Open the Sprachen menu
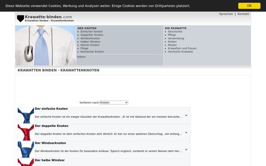266x166 pixels. tap(226, 14)
